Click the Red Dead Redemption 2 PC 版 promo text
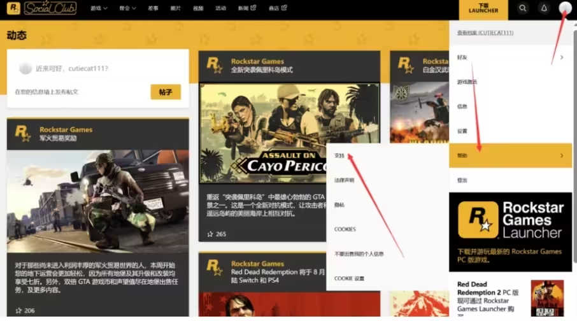The width and height of the screenshot is (577, 321). [x=488, y=297]
